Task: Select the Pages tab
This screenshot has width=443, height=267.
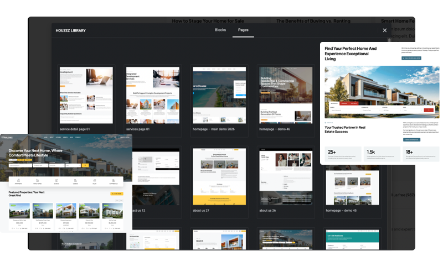Action: point(243,30)
